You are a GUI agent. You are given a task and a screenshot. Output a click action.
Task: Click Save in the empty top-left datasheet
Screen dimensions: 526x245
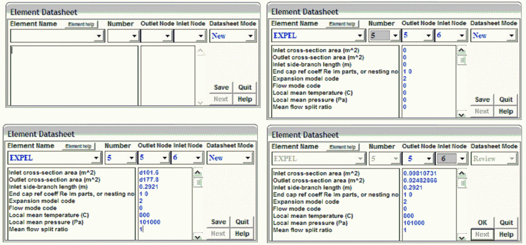click(x=221, y=87)
